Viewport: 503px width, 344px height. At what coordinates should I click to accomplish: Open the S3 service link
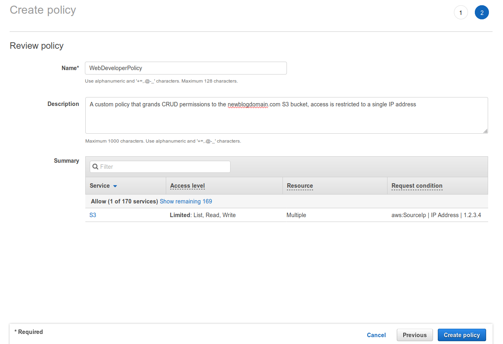[x=93, y=215]
